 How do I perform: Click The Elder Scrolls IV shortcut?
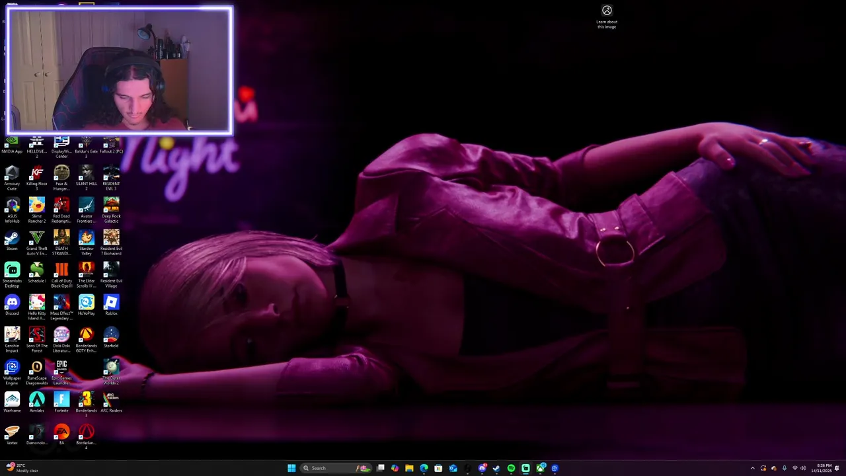(x=86, y=275)
